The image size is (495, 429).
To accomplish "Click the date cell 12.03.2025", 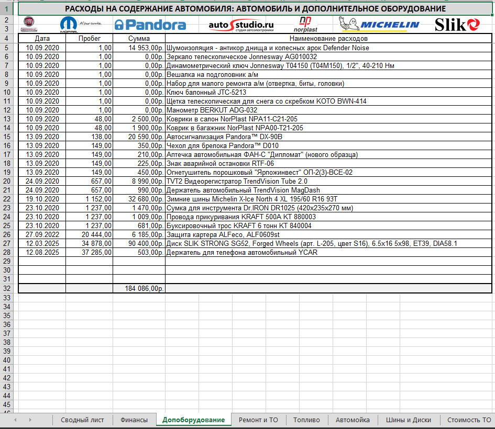I will tap(42, 244).
